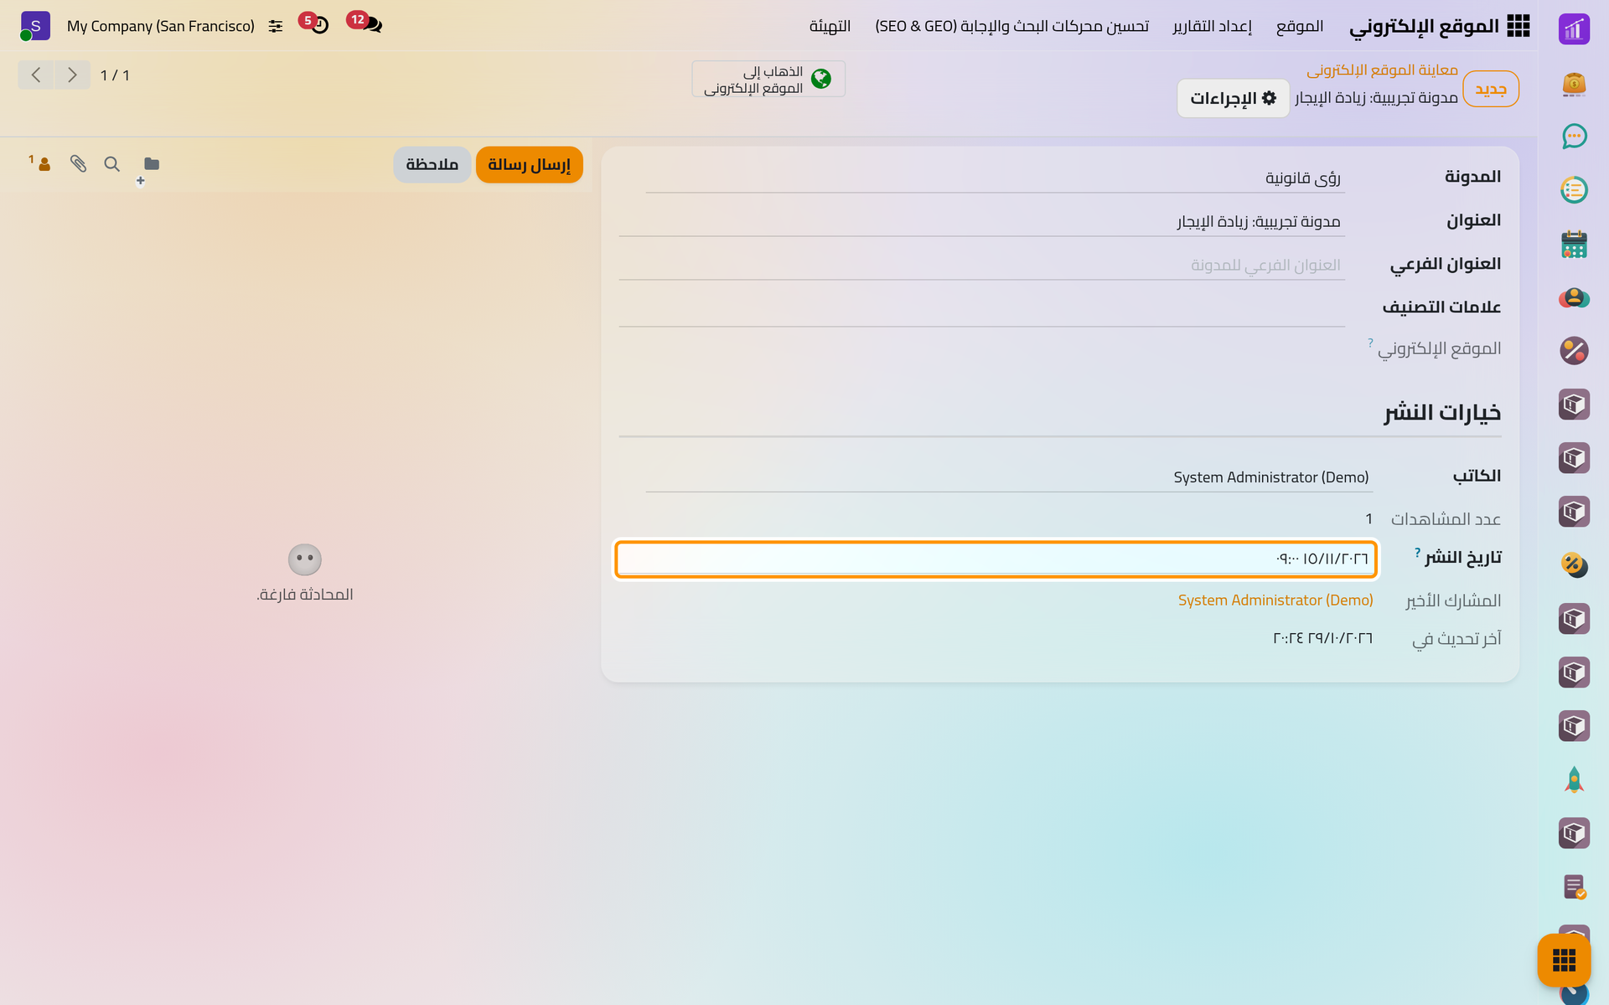Open the main apps grid menu

pyautogui.click(x=1518, y=26)
